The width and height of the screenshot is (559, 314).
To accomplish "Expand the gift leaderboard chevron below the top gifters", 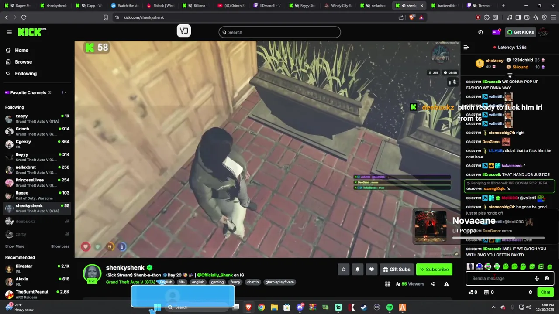I will coord(510,75).
